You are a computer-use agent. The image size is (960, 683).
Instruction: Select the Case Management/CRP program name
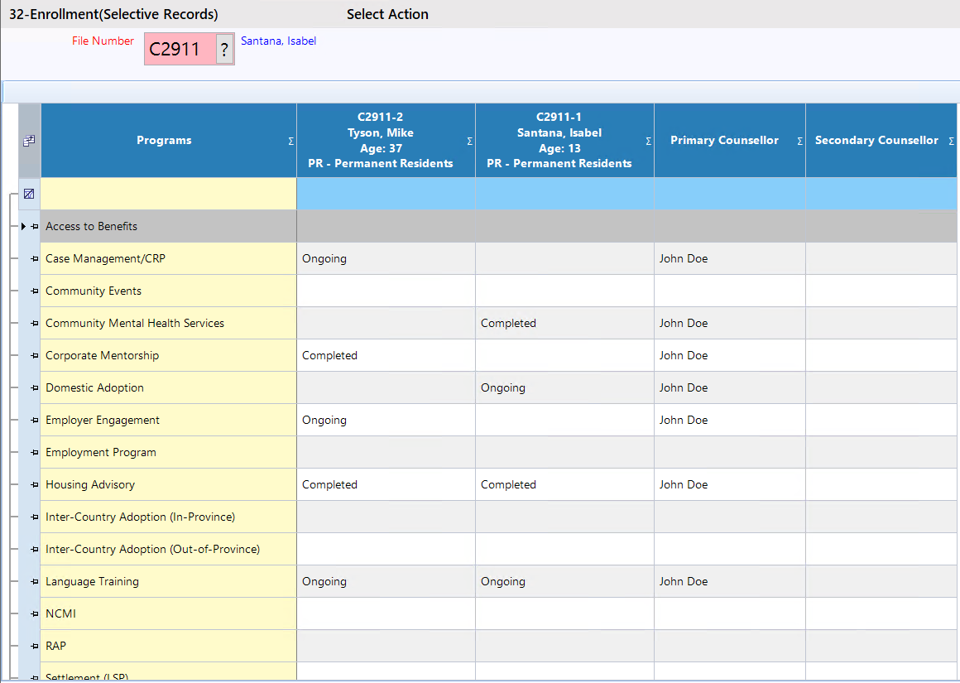105,259
